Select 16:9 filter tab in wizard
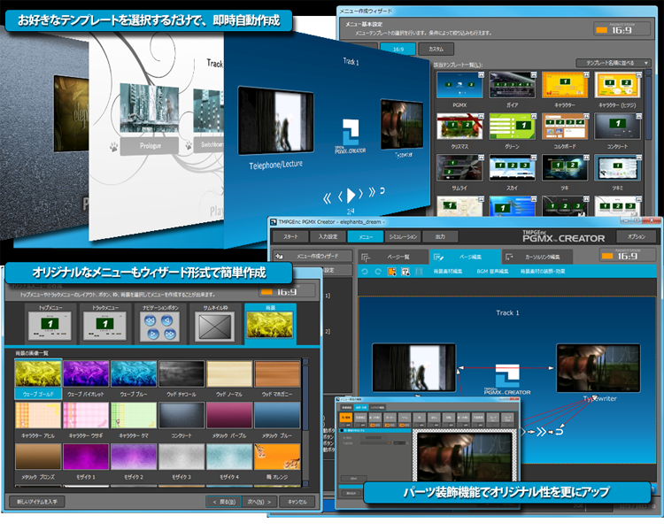This screenshot has height=531, width=664. (x=398, y=49)
